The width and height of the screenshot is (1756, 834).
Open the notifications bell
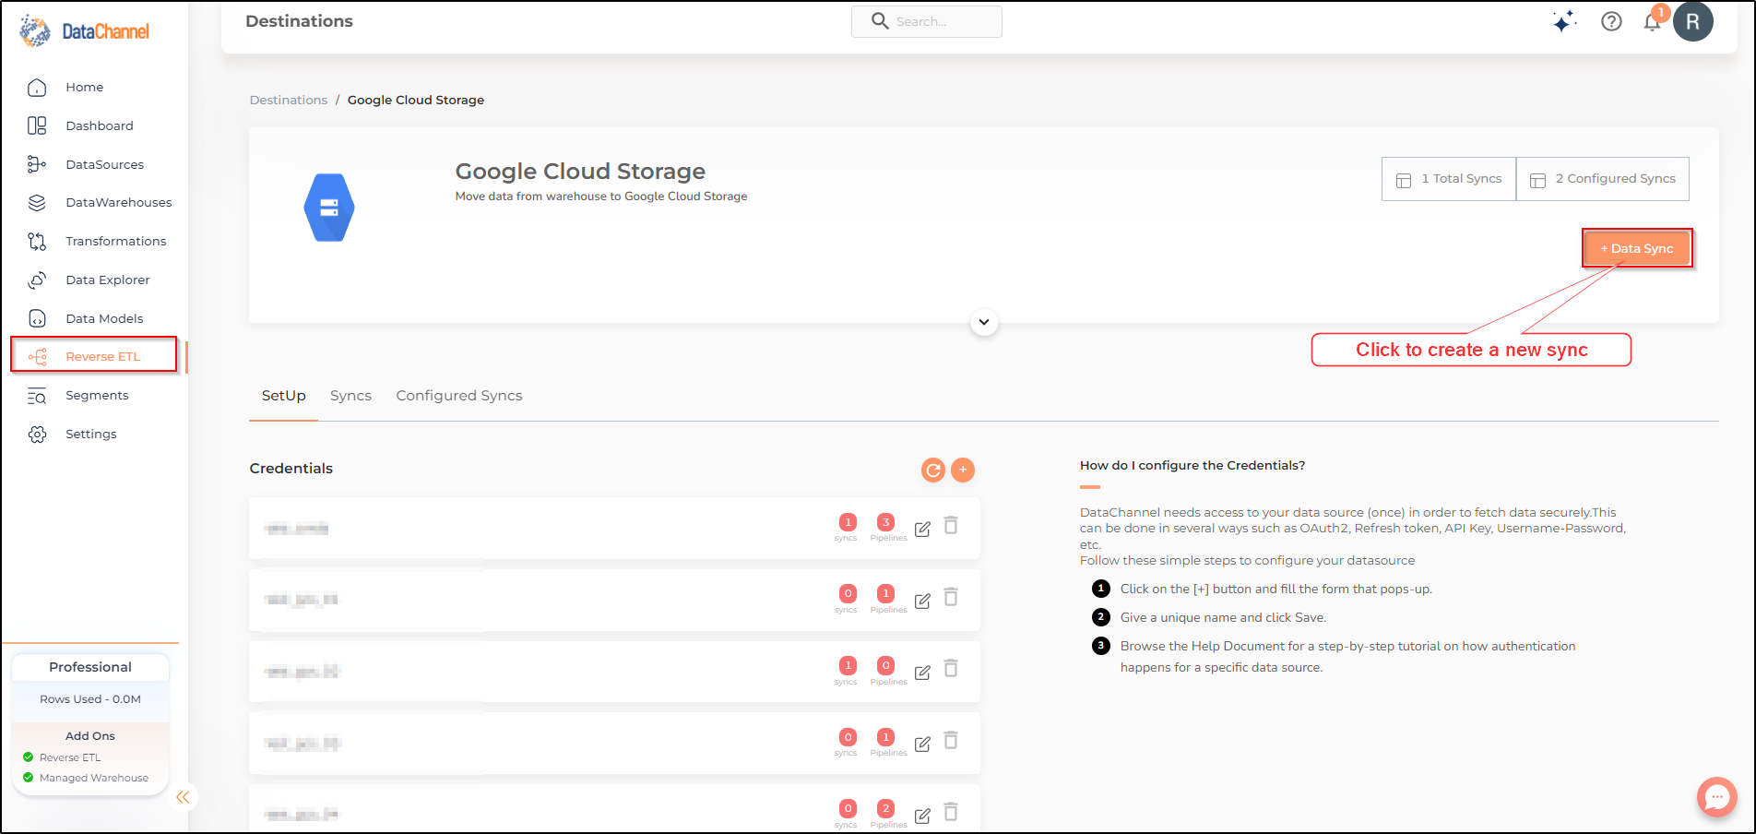pos(1652,21)
